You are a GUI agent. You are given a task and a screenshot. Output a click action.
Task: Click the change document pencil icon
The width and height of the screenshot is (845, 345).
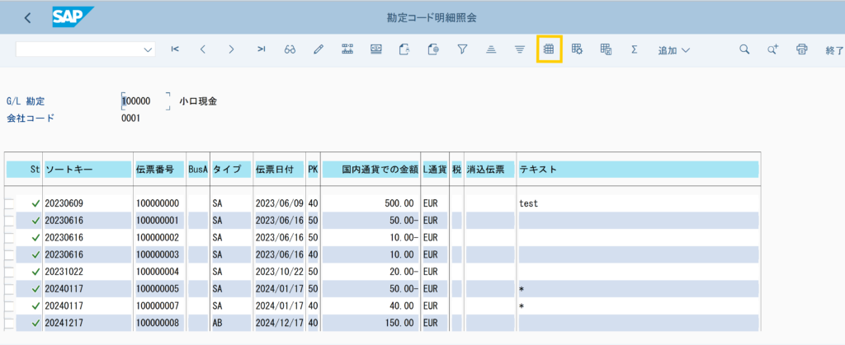[319, 49]
